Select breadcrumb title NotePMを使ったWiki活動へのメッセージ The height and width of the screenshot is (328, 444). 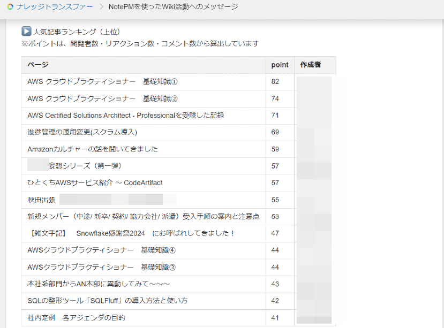(174, 7)
